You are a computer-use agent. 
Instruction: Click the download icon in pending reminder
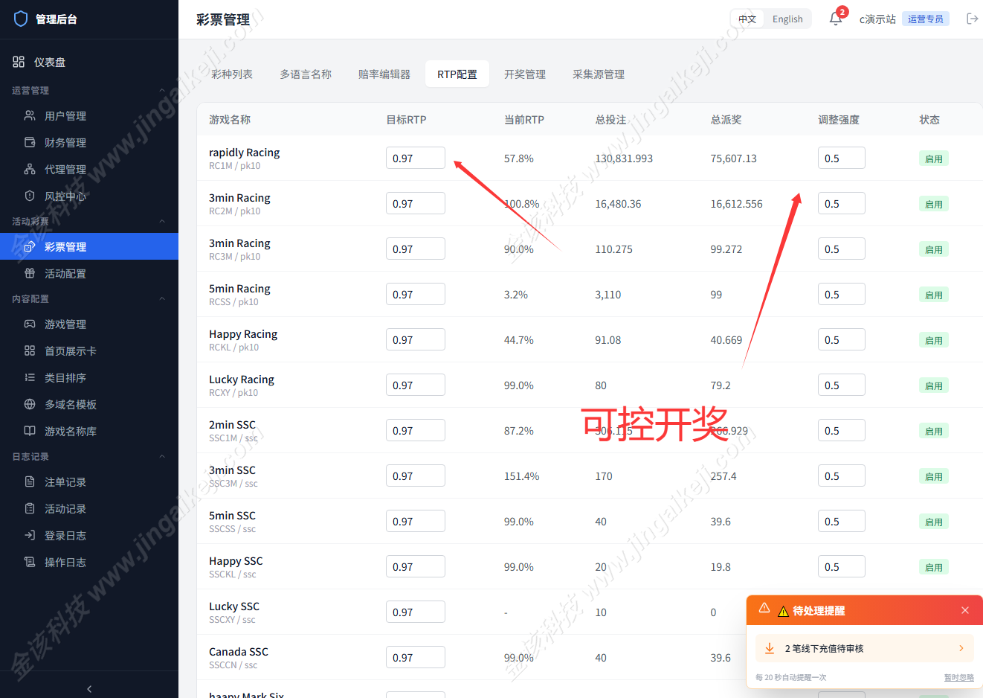(770, 648)
